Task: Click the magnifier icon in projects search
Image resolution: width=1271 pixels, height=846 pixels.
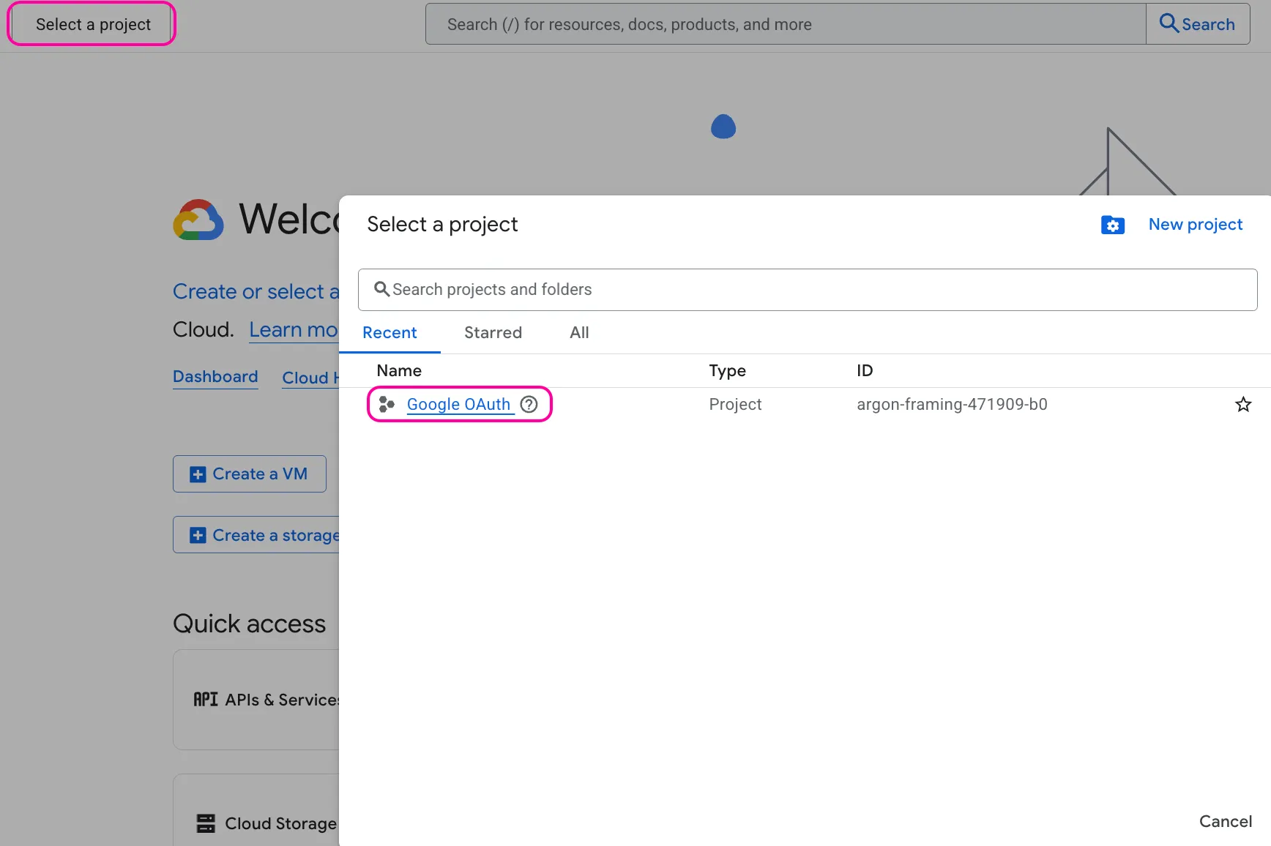Action: coord(381,290)
